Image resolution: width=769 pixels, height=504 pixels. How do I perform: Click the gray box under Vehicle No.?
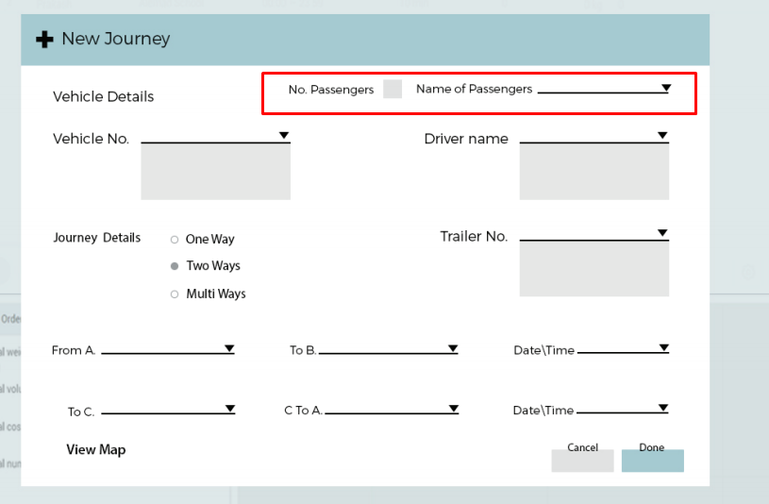point(215,172)
